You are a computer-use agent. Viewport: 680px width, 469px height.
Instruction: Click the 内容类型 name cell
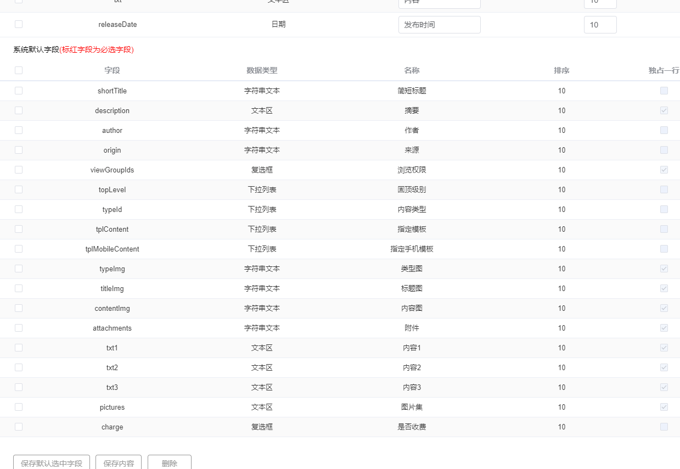(x=412, y=209)
